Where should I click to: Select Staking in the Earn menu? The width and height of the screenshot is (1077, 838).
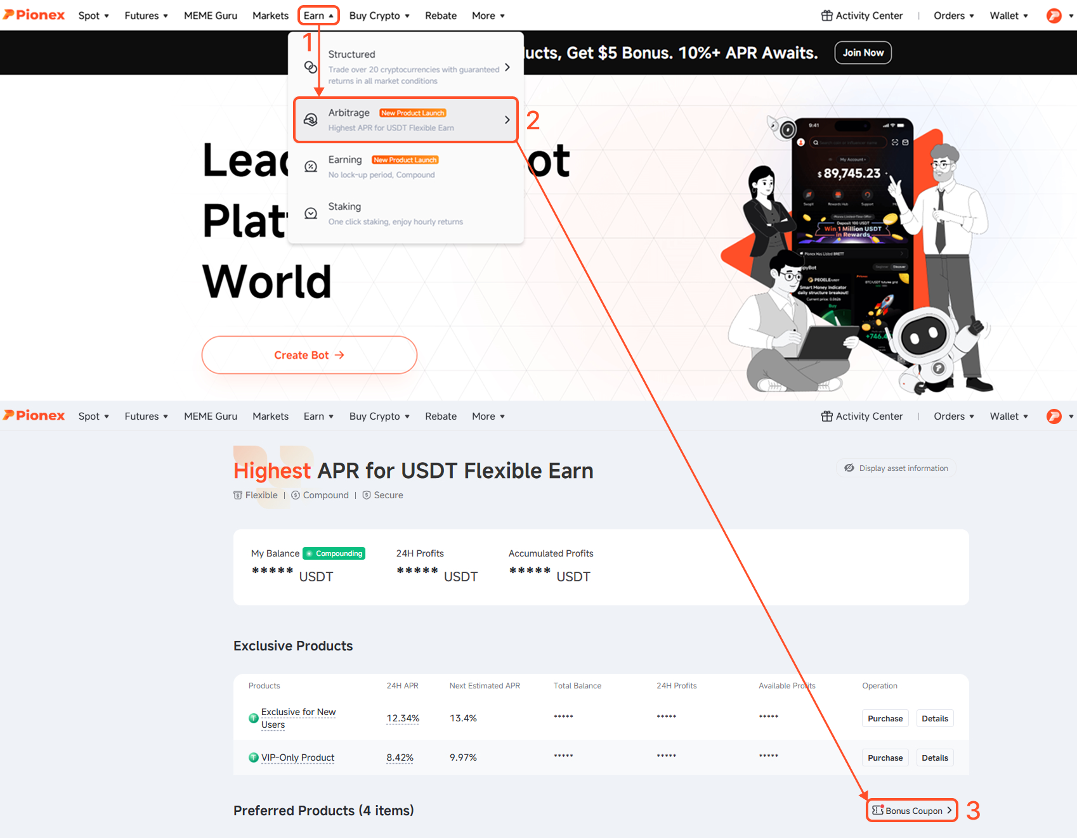(x=406, y=214)
